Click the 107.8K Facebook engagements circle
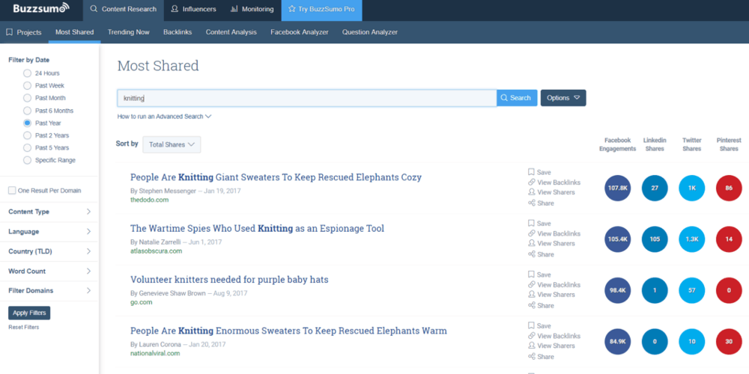The width and height of the screenshot is (749, 374). [x=618, y=188]
